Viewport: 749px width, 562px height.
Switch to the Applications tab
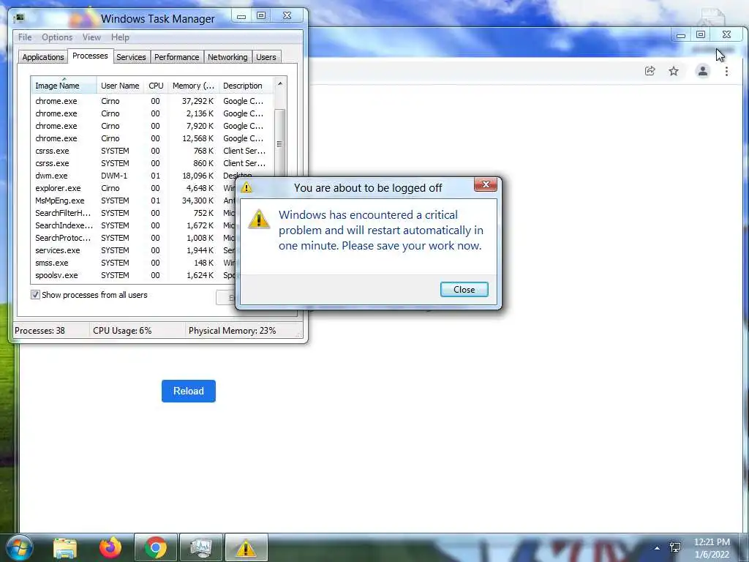[43, 57]
